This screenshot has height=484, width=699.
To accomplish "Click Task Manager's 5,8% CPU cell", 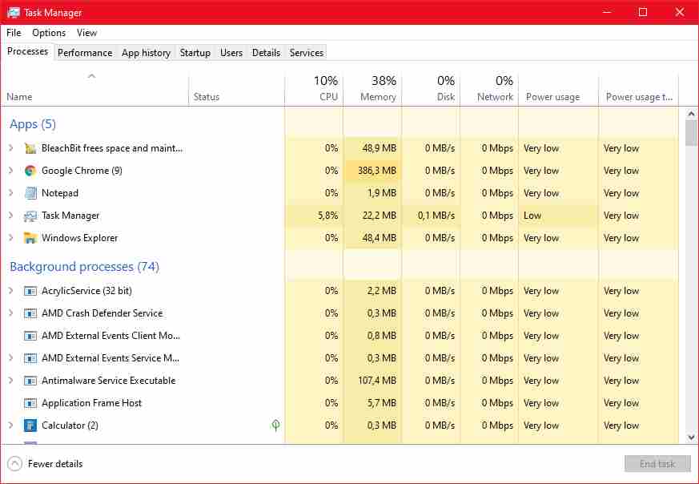I will (x=314, y=216).
